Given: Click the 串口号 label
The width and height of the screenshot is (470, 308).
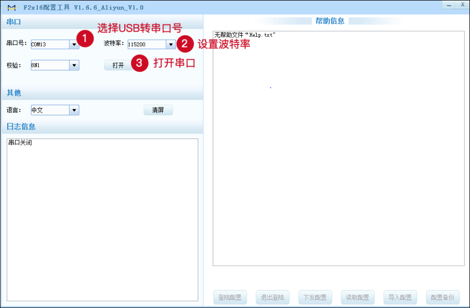Looking at the screenshot, I should [17, 43].
